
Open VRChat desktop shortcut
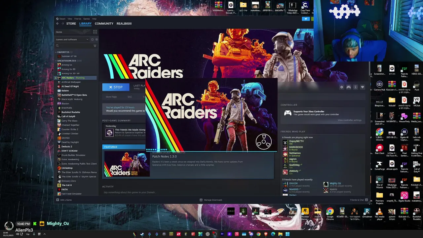[x=416, y=101]
